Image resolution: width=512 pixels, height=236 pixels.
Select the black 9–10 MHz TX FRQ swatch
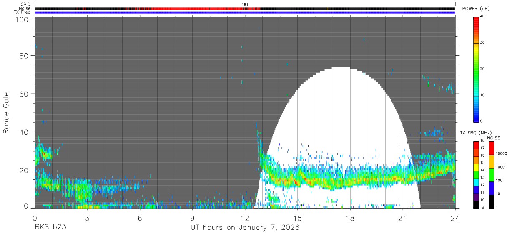click(477, 204)
